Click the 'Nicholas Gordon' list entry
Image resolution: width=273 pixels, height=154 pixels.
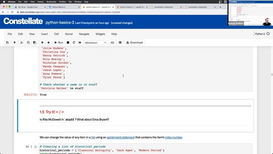[56, 63]
